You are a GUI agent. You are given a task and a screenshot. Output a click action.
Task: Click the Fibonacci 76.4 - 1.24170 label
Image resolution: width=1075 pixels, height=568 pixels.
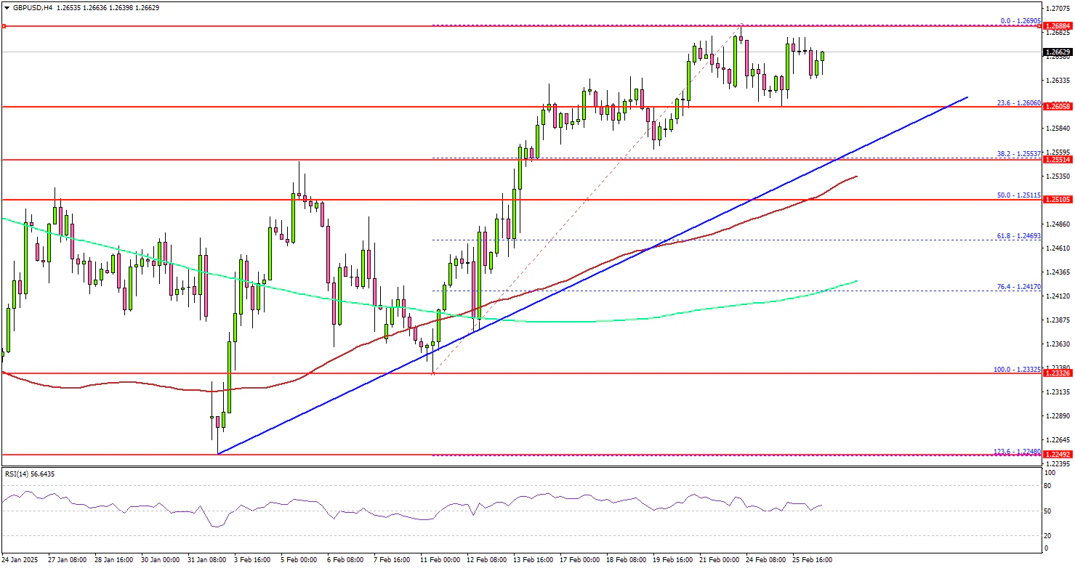click(1021, 287)
